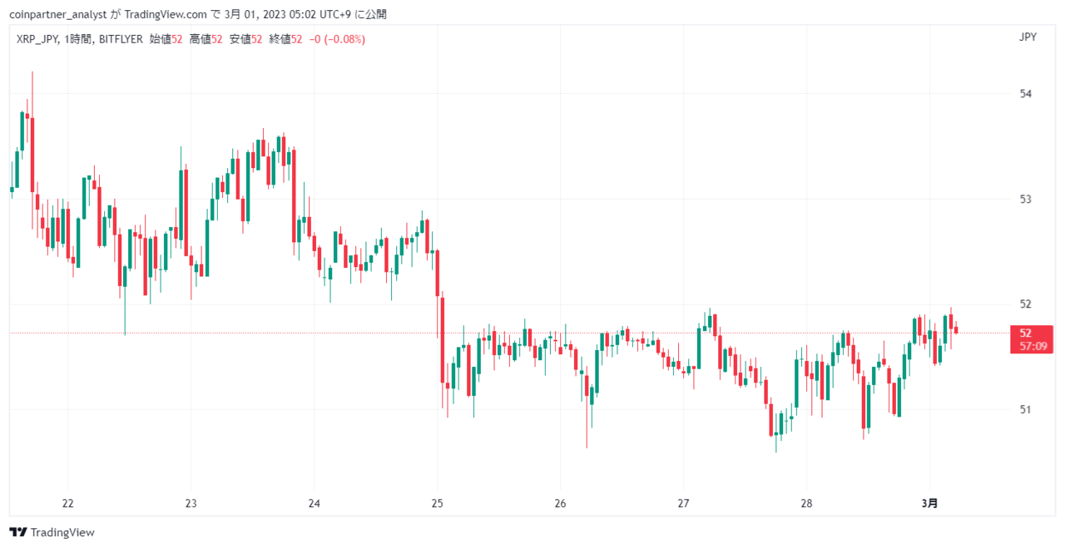Click the −0 (−0.08%) change value

click(x=337, y=39)
